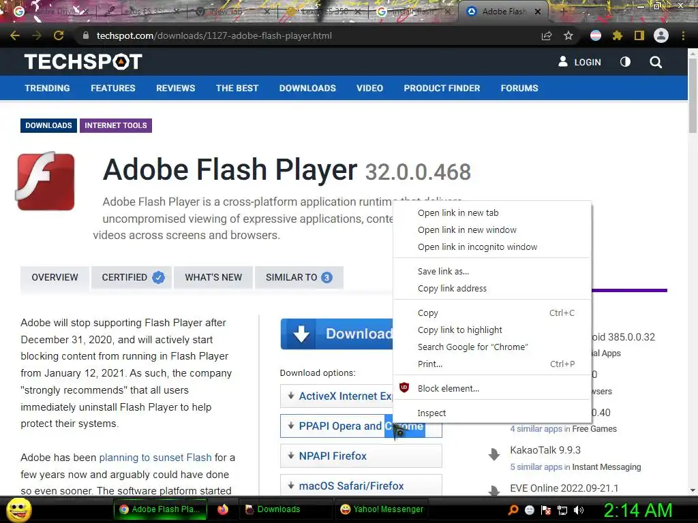This screenshot has width=698, height=523.
Task: Click the tray network icon
Action: (562, 510)
